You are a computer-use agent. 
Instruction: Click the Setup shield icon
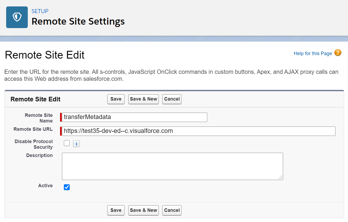point(17,17)
